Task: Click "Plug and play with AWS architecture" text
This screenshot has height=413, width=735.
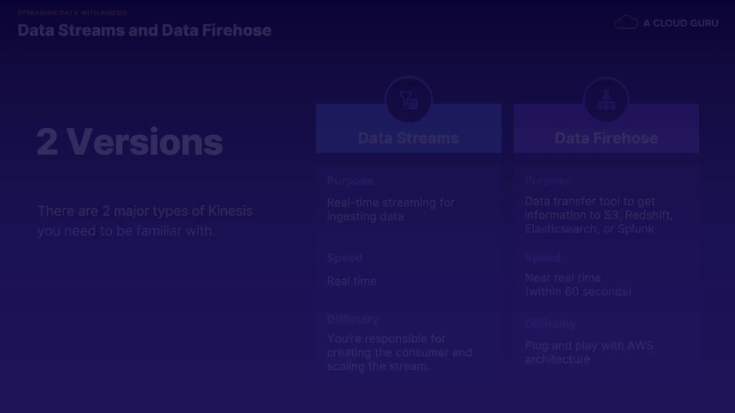Action: point(589,352)
